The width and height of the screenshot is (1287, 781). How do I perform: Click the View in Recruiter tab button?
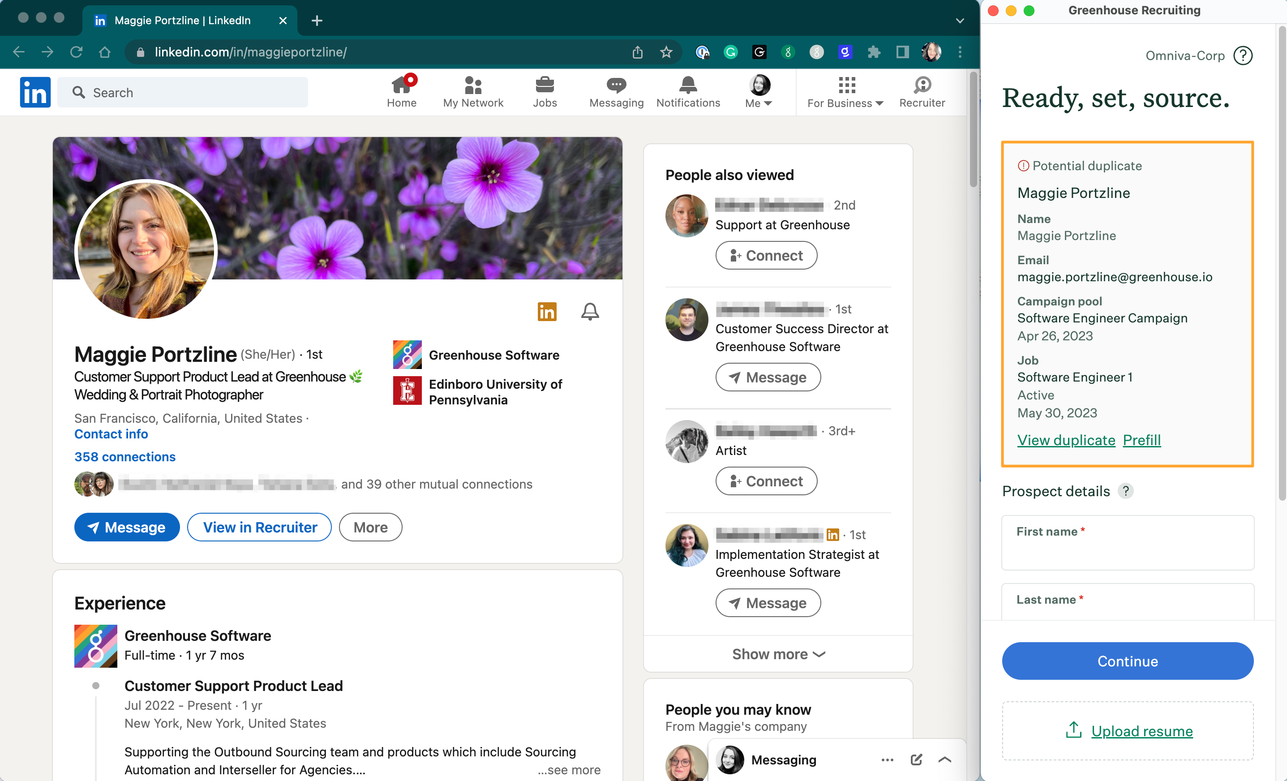click(259, 528)
